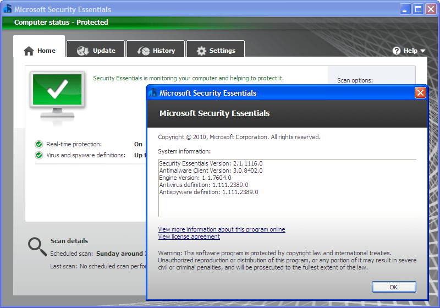Click the Real-time protection label

[x=74, y=144]
